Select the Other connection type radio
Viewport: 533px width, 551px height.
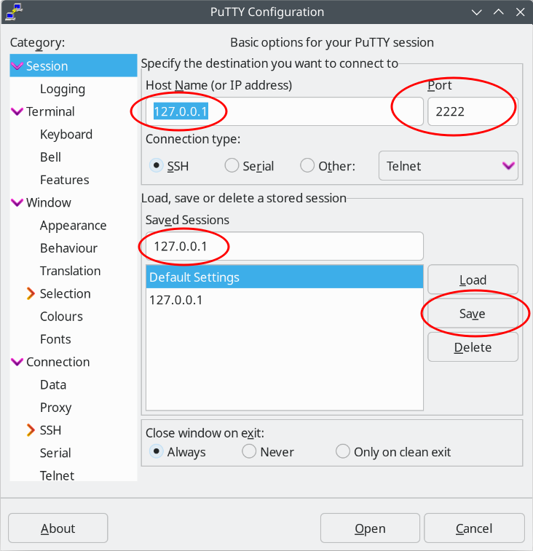pyautogui.click(x=307, y=165)
